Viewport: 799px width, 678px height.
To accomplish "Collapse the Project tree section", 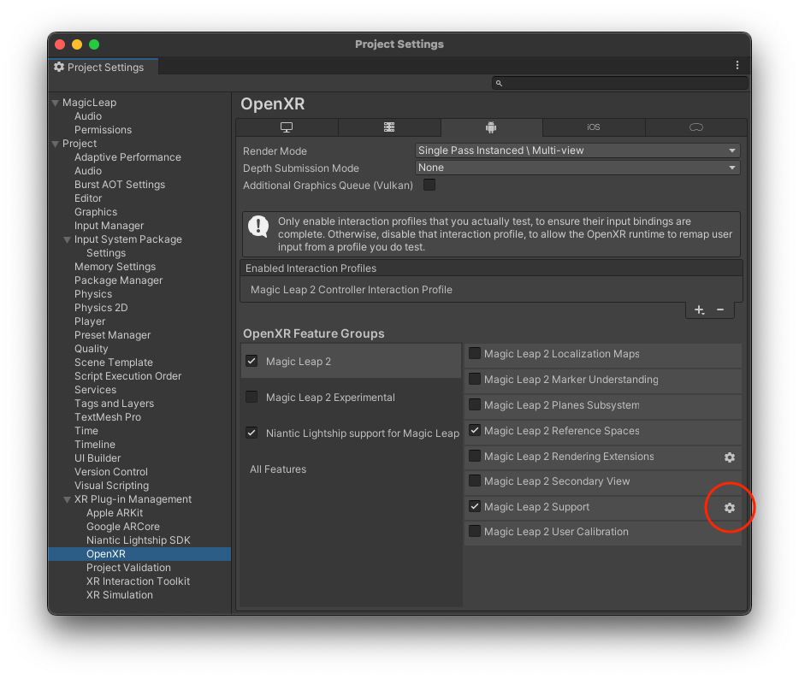I will point(55,144).
